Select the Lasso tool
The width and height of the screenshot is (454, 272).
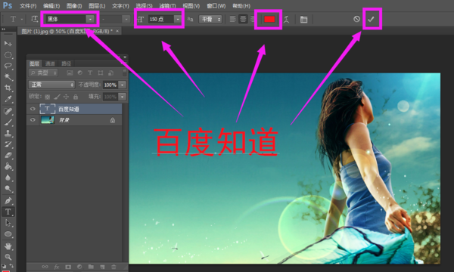click(8, 66)
